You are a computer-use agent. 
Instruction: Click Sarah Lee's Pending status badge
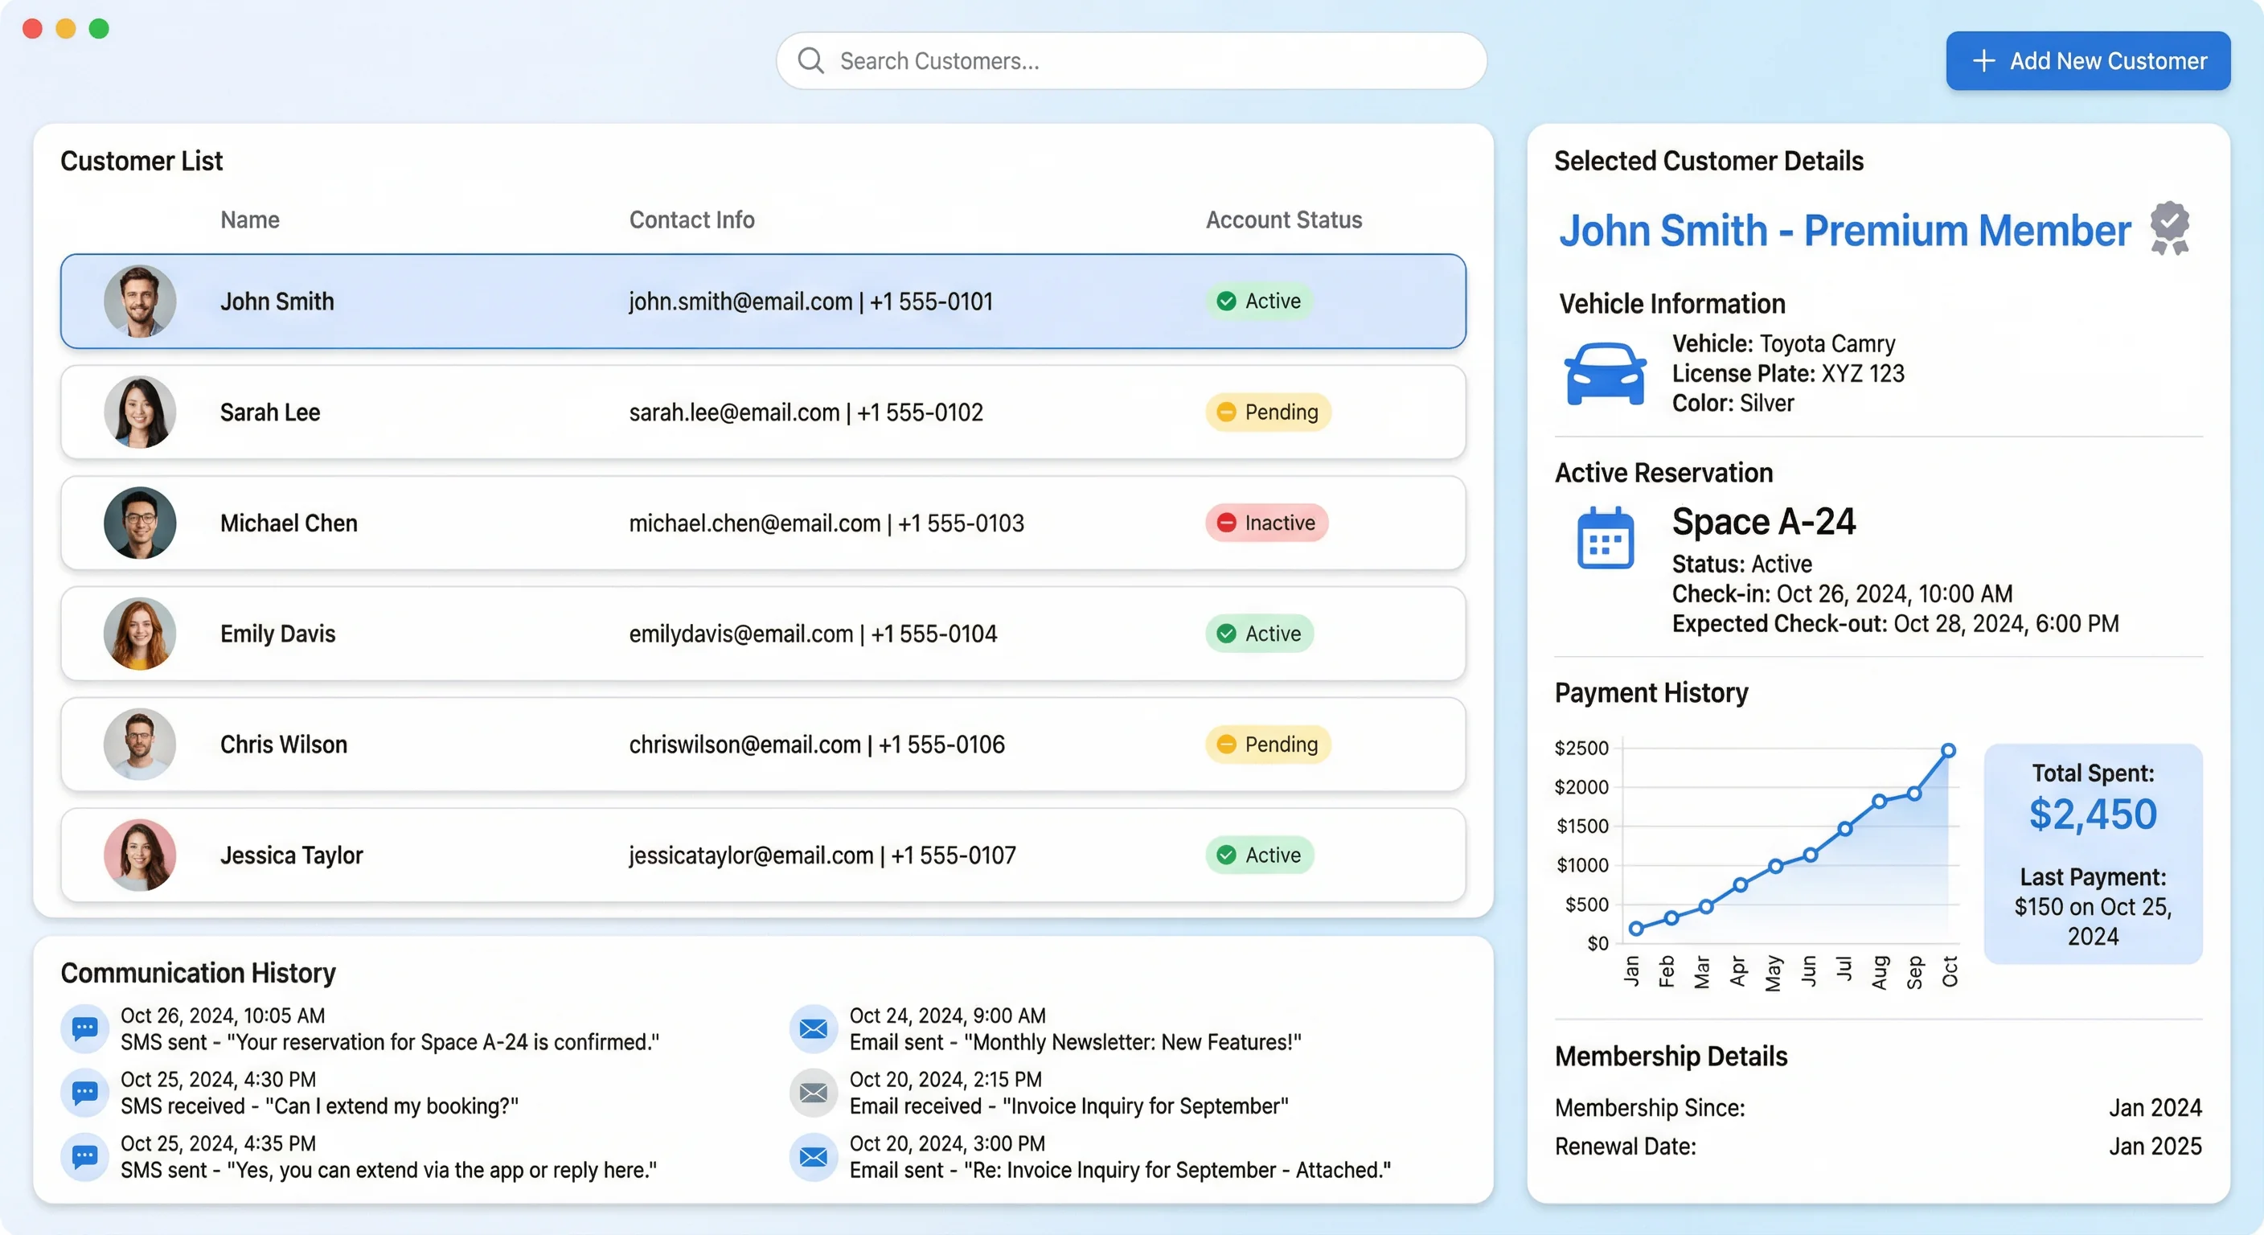[x=1267, y=412]
